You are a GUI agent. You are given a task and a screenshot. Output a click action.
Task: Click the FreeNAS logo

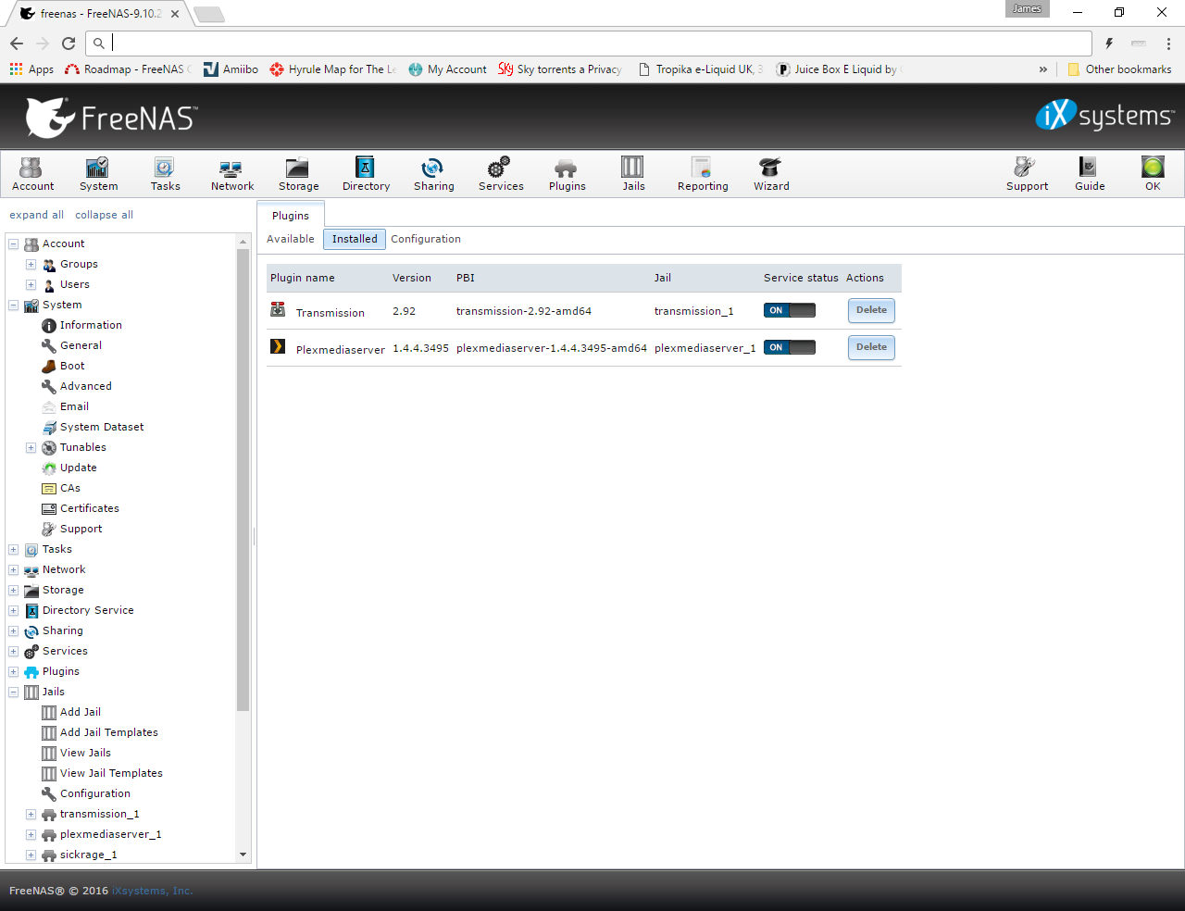click(111, 118)
